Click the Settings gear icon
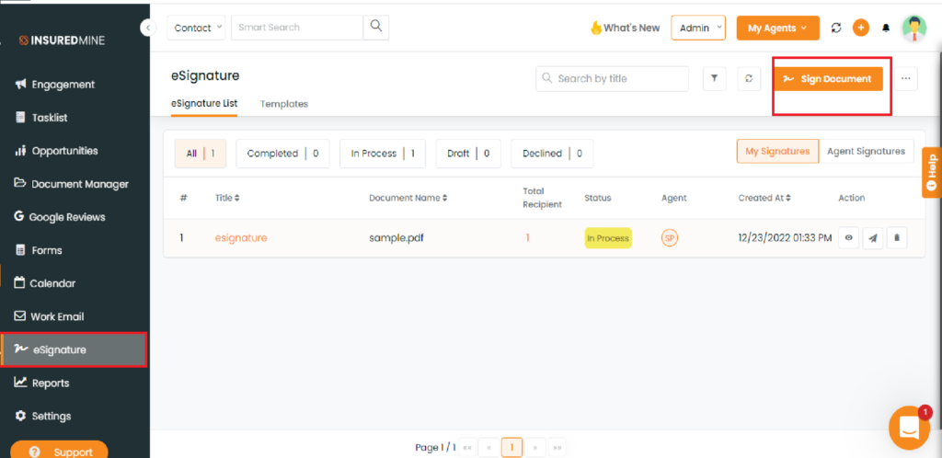 (x=20, y=416)
